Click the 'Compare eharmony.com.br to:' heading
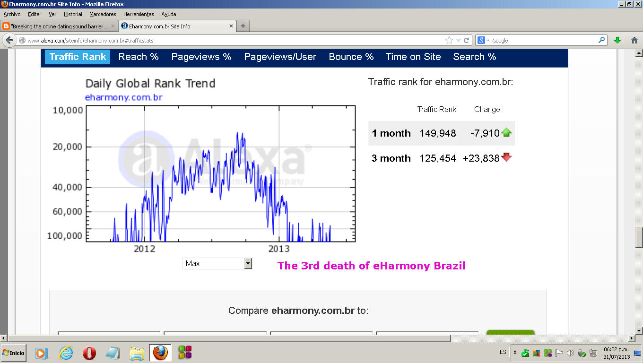The height and width of the screenshot is (363, 643). pos(298,311)
